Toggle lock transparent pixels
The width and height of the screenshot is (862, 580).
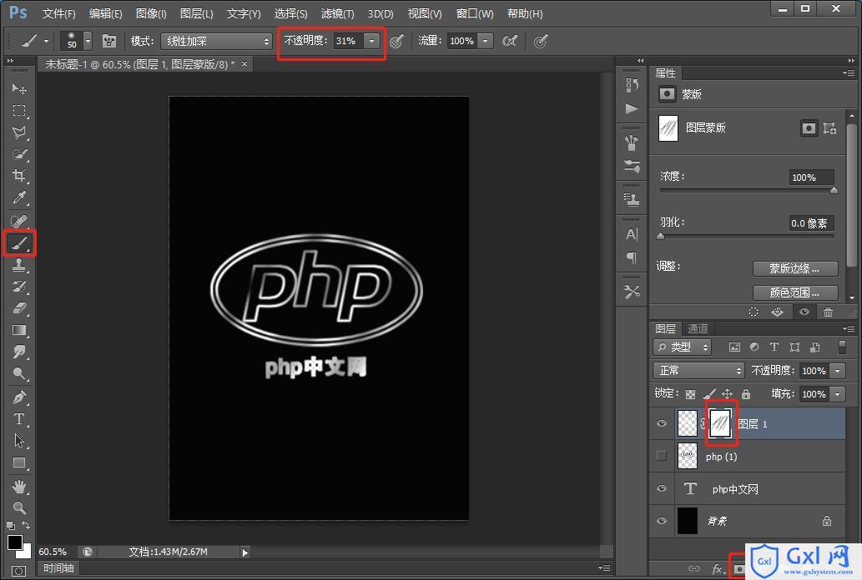pos(690,394)
